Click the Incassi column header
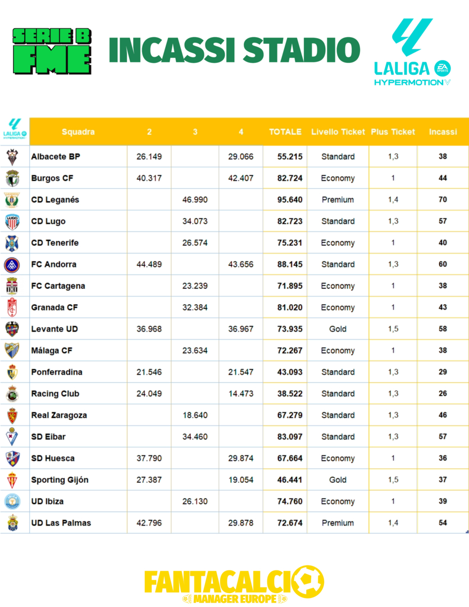 443,132
